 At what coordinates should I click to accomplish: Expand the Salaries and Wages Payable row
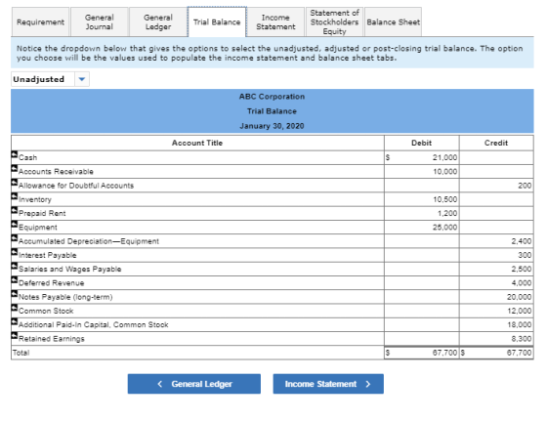point(15,266)
